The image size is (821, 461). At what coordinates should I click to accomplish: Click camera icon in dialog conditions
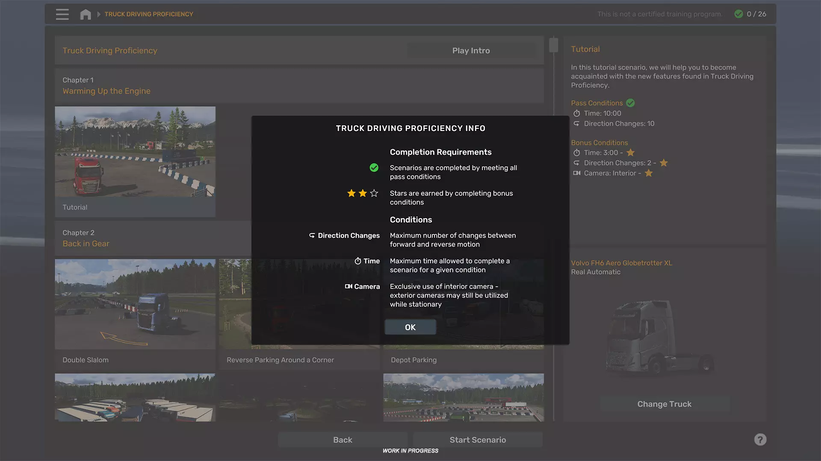348,286
